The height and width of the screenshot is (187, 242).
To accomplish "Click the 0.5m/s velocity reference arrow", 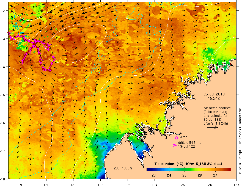I will [x=213, y=127].
